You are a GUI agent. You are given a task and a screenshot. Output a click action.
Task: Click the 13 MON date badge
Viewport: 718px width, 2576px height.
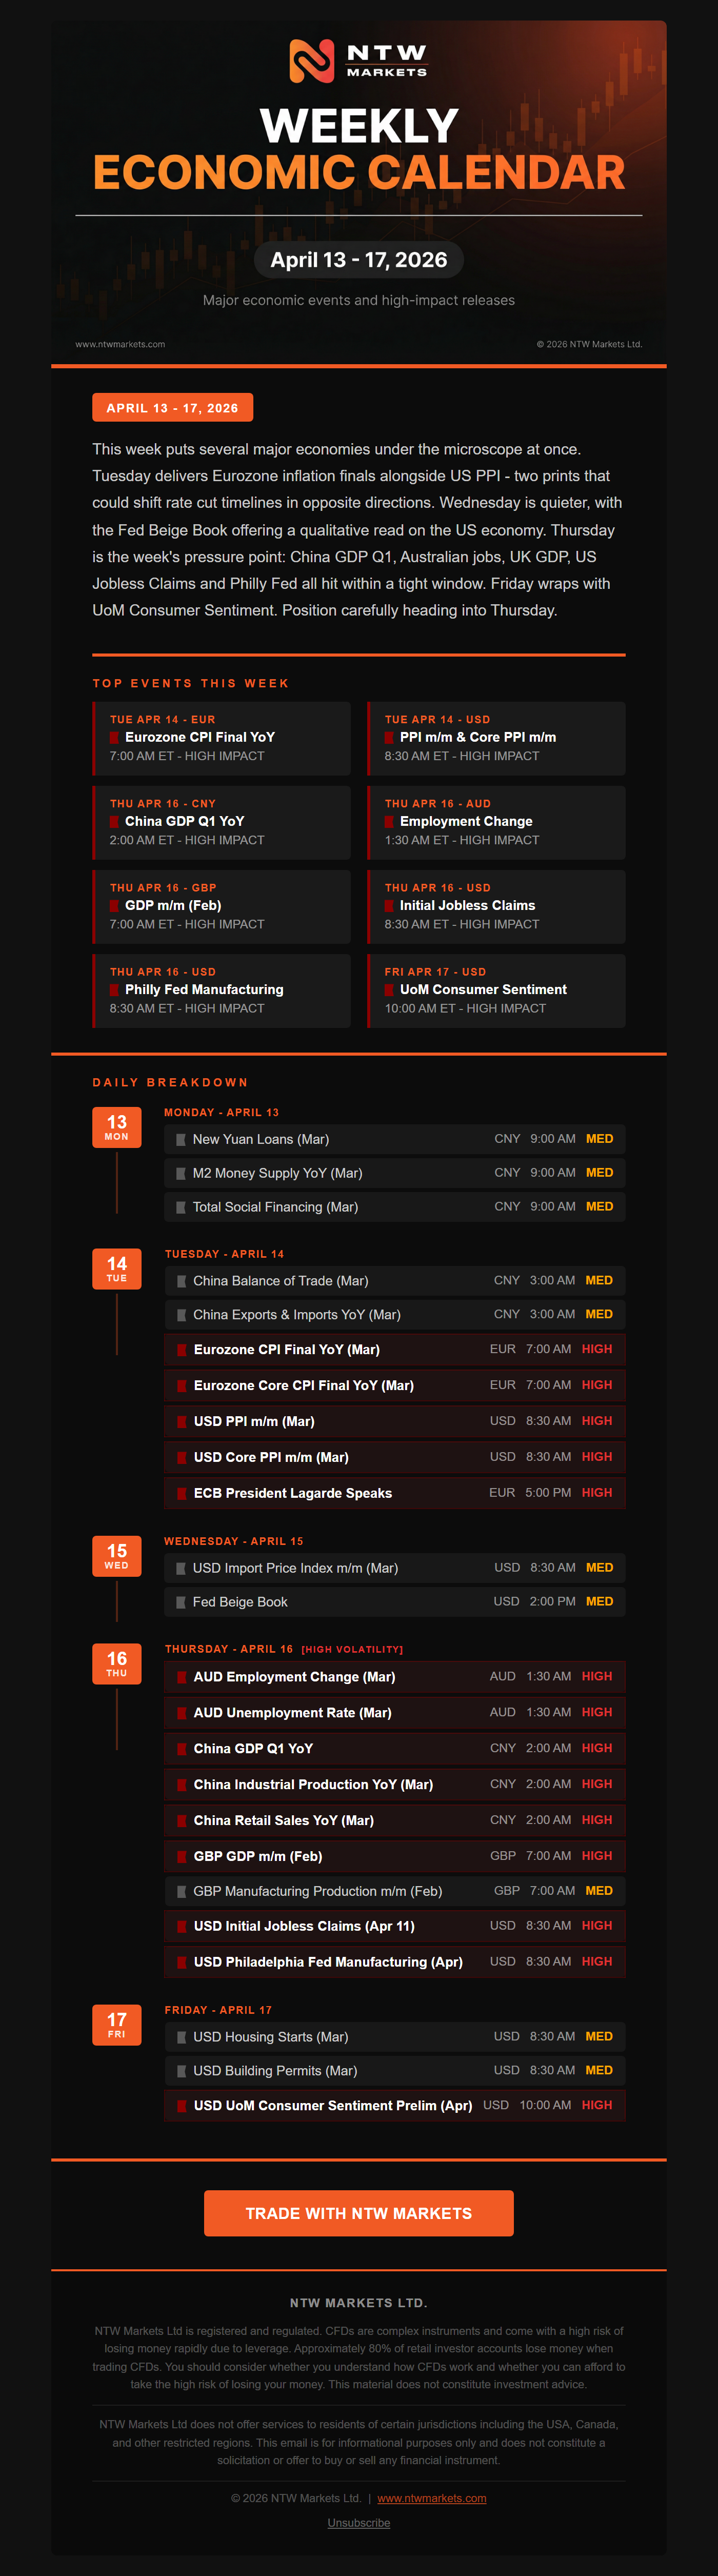117,1127
